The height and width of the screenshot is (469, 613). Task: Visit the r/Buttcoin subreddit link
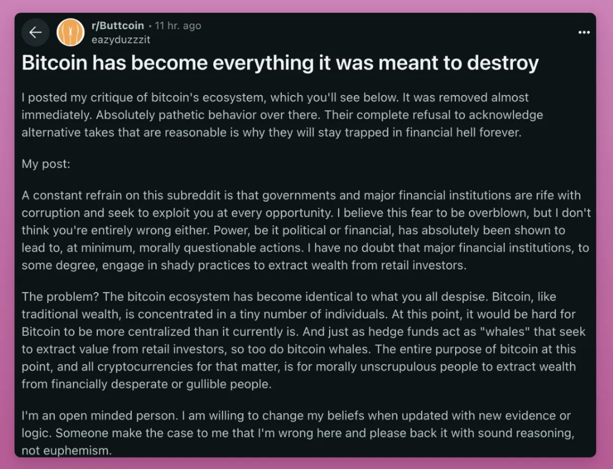point(118,26)
